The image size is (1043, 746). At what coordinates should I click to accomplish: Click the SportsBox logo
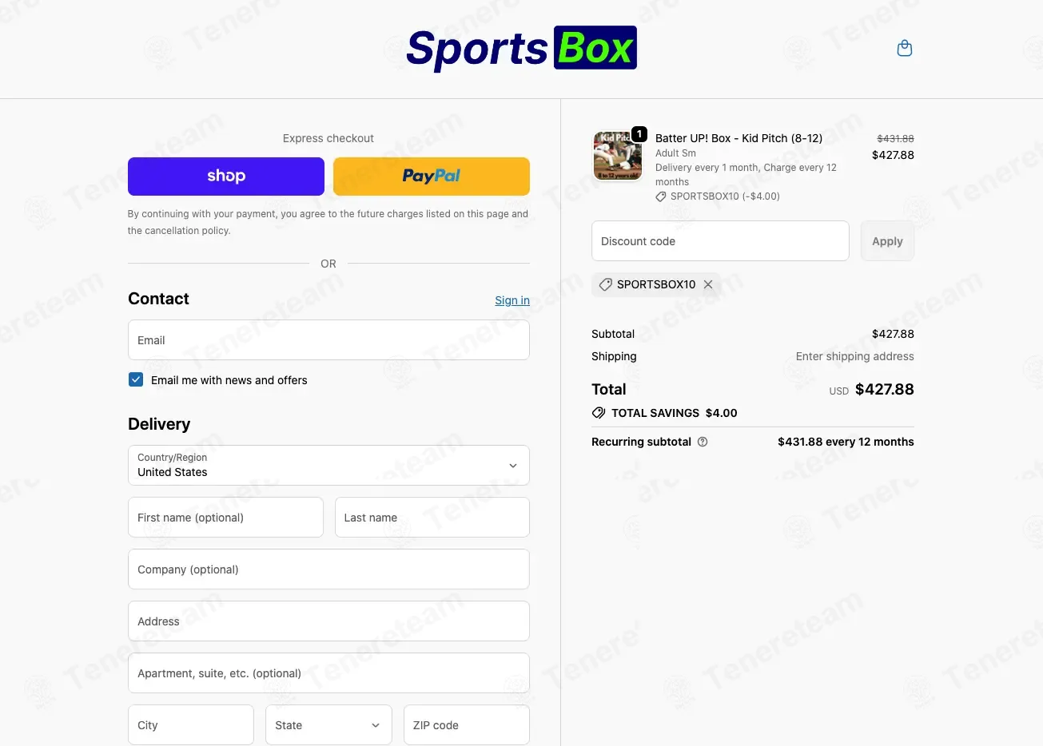[x=521, y=49]
